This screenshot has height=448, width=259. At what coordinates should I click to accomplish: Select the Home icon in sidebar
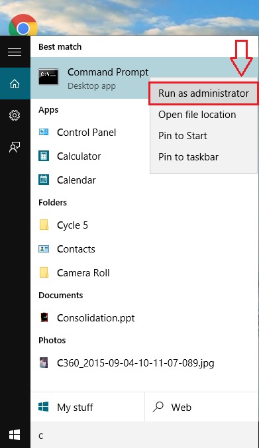[x=15, y=84]
